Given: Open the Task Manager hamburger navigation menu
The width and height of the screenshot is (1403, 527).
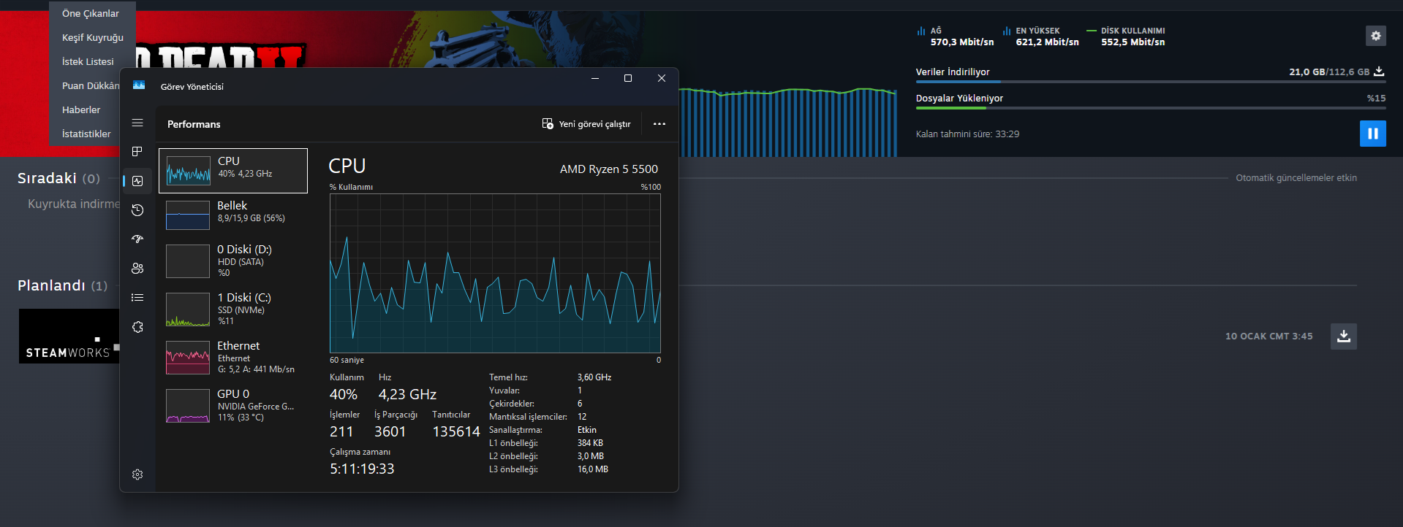Looking at the screenshot, I should [x=137, y=123].
